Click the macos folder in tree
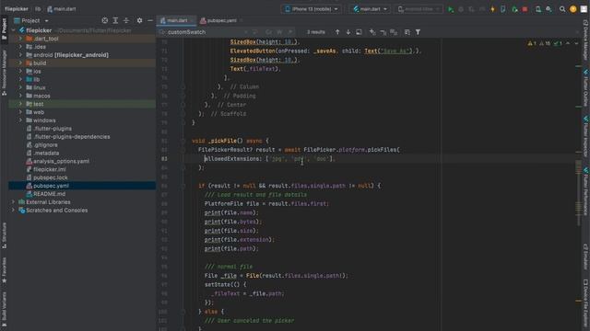Viewport: 590px width, 331px height. tap(41, 96)
